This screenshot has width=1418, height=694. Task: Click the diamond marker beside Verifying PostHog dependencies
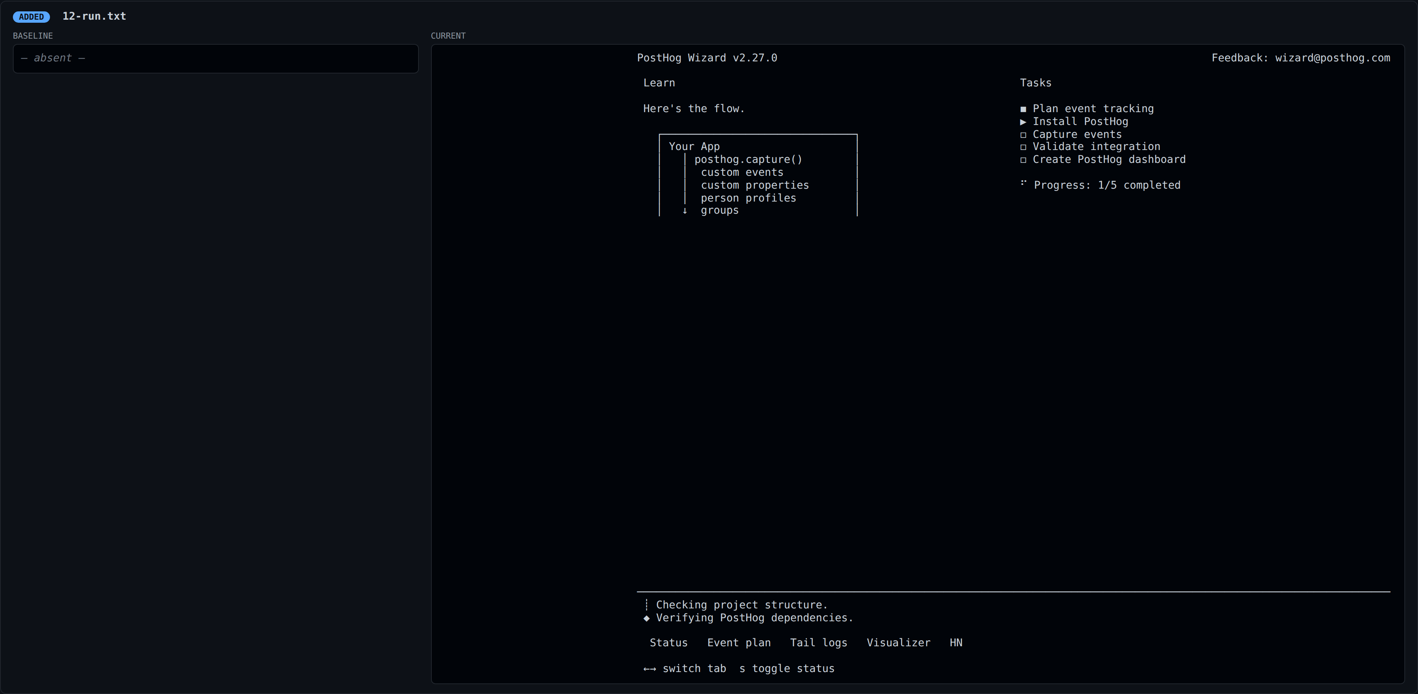coord(646,618)
